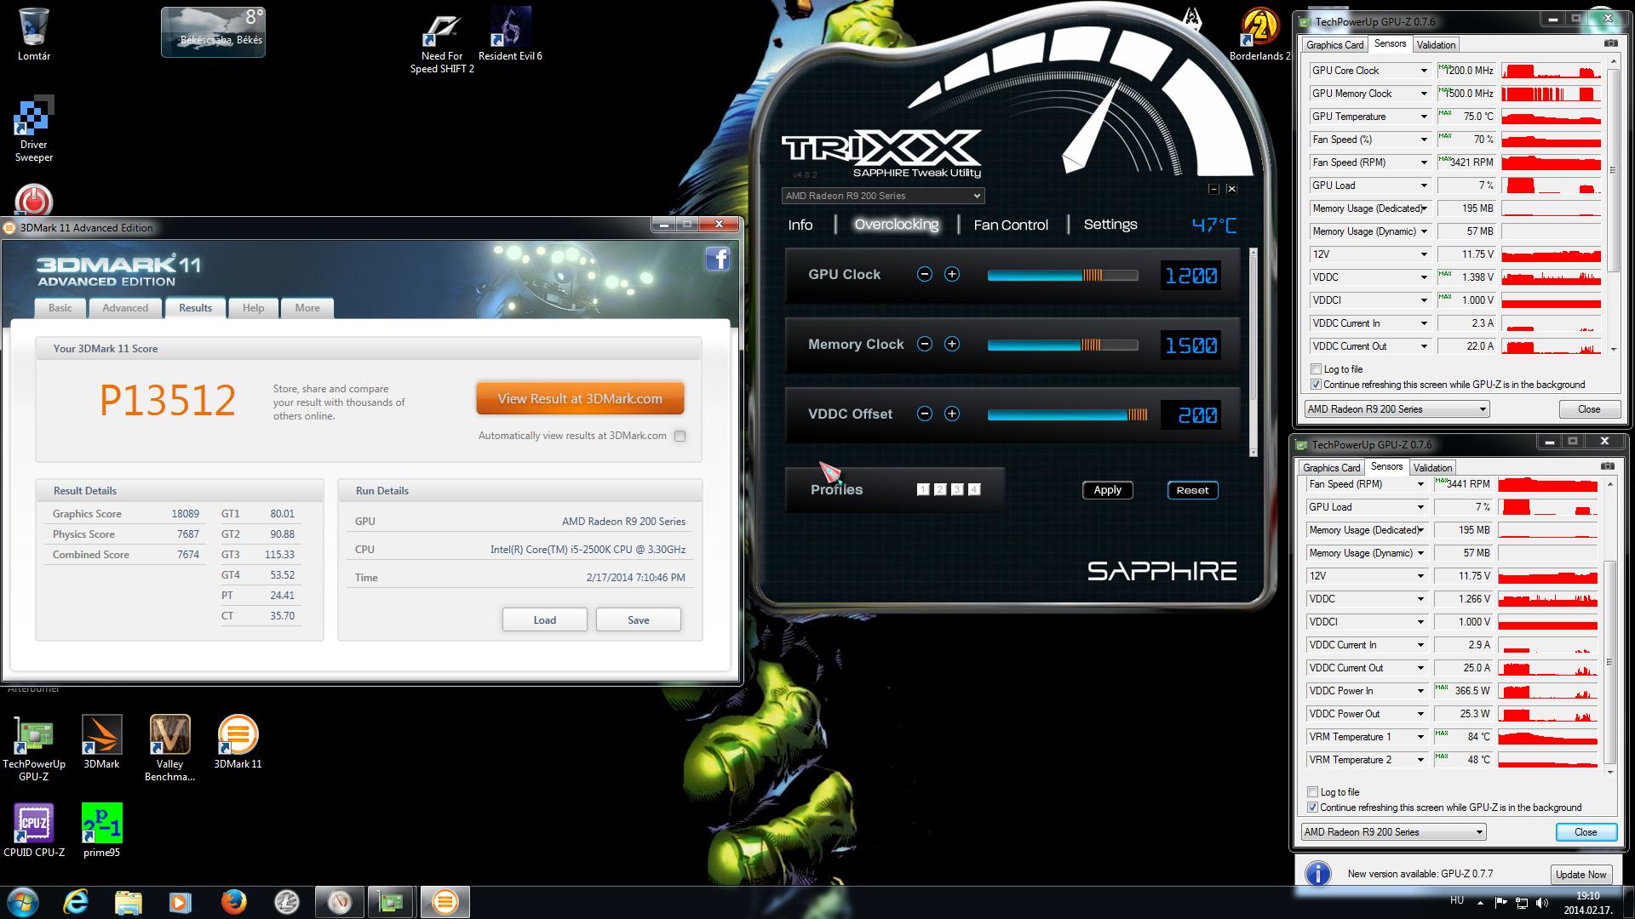The width and height of the screenshot is (1635, 919).
Task: Open Driver Sweeper desktop icon
Action: 34,129
